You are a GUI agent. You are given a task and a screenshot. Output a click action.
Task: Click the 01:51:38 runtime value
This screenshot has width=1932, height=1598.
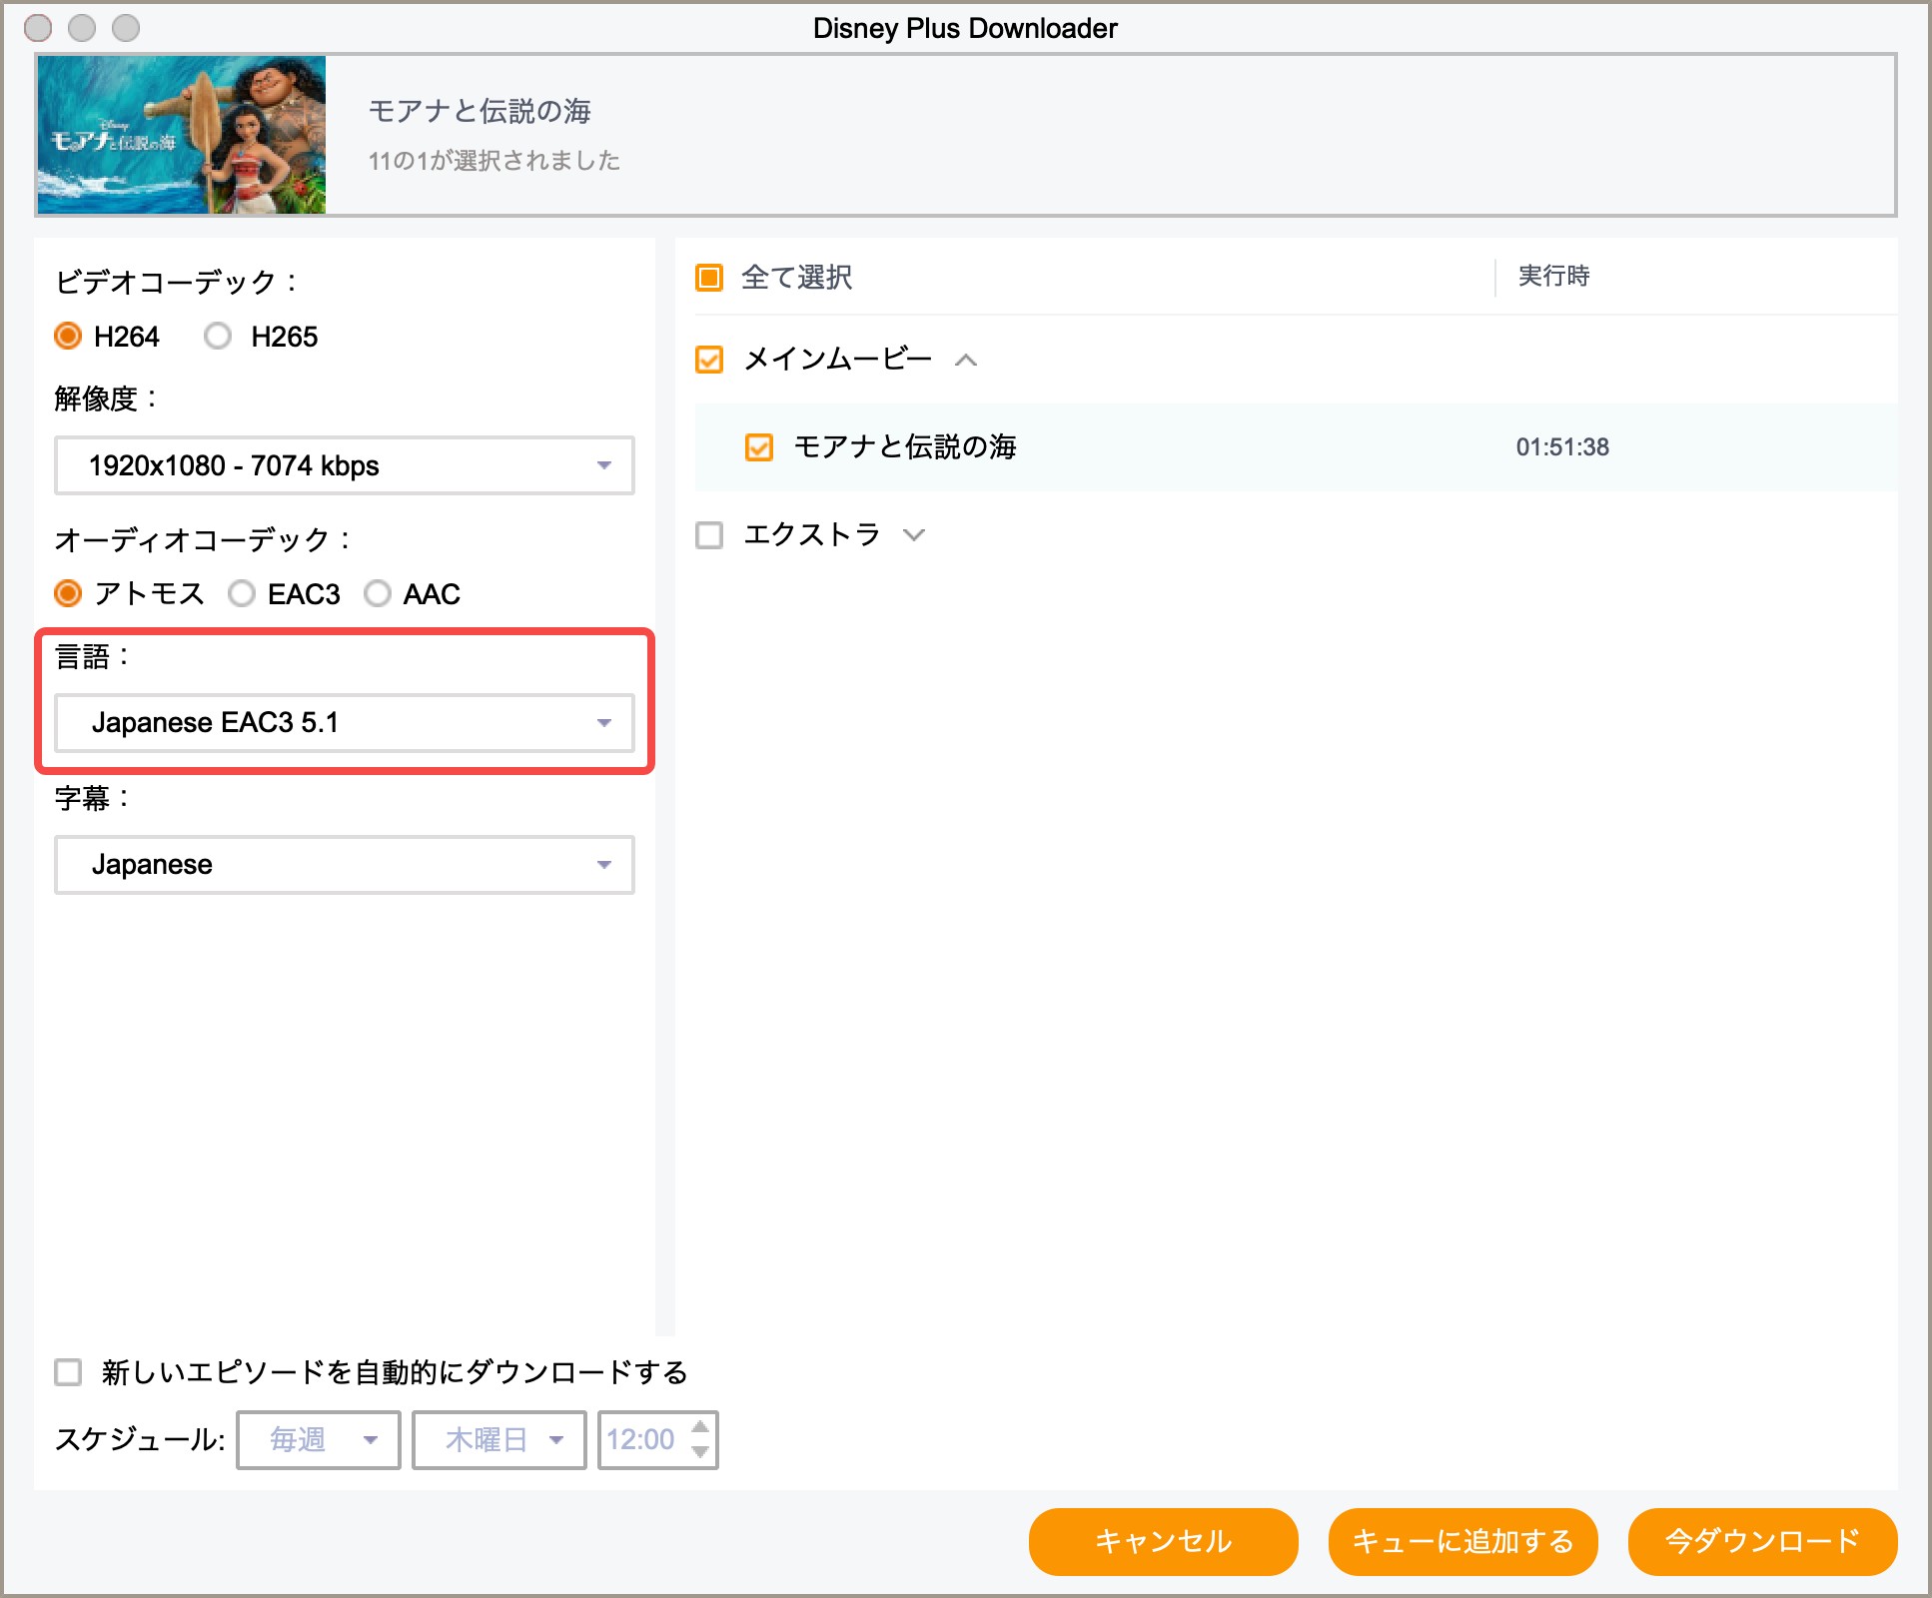(1562, 447)
